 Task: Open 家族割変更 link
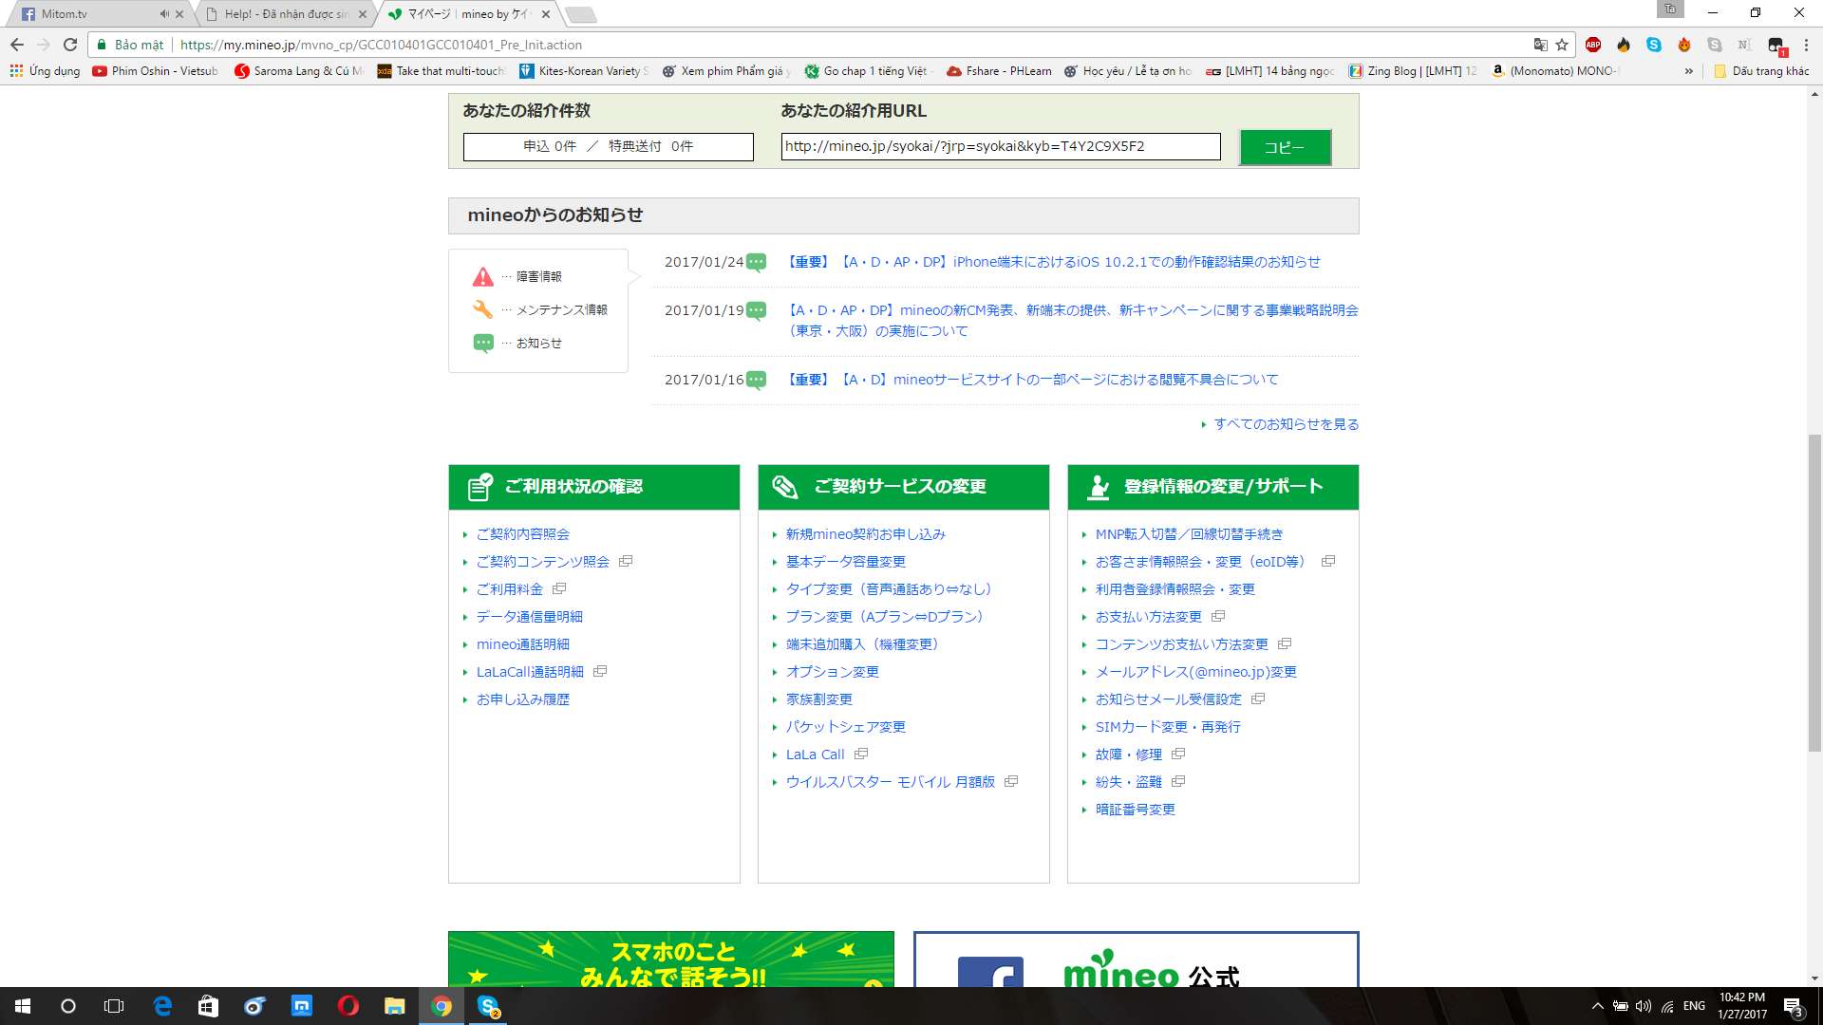[x=819, y=699]
